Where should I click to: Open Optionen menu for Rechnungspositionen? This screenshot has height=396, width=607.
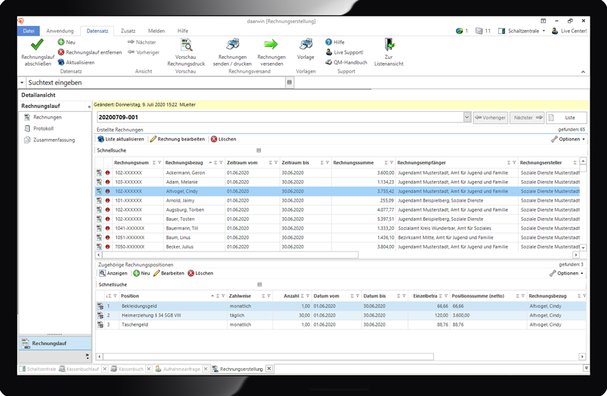tap(567, 273)
